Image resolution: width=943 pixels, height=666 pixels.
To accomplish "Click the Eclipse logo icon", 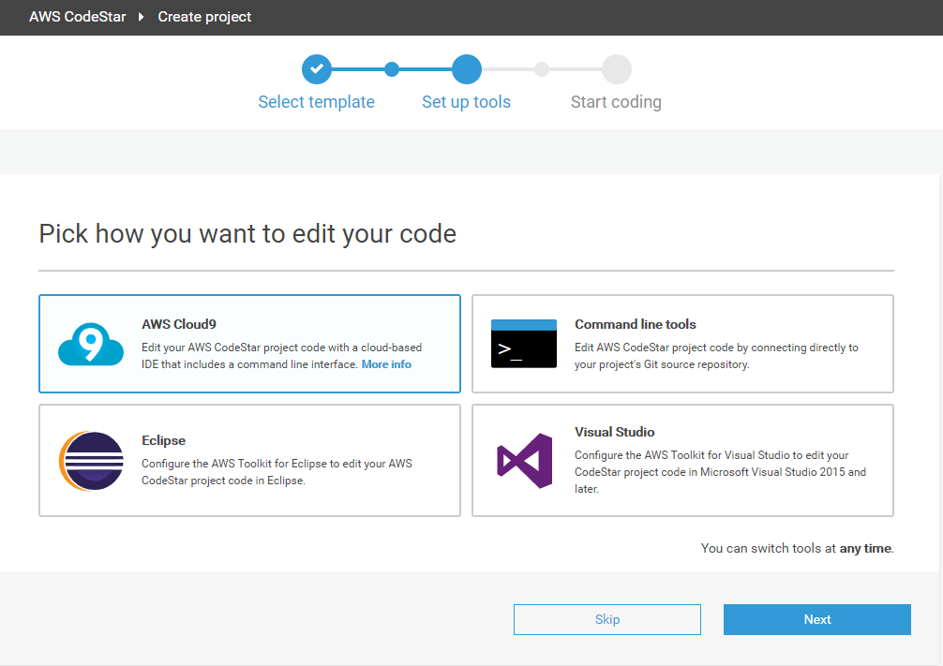I will 91,462.
